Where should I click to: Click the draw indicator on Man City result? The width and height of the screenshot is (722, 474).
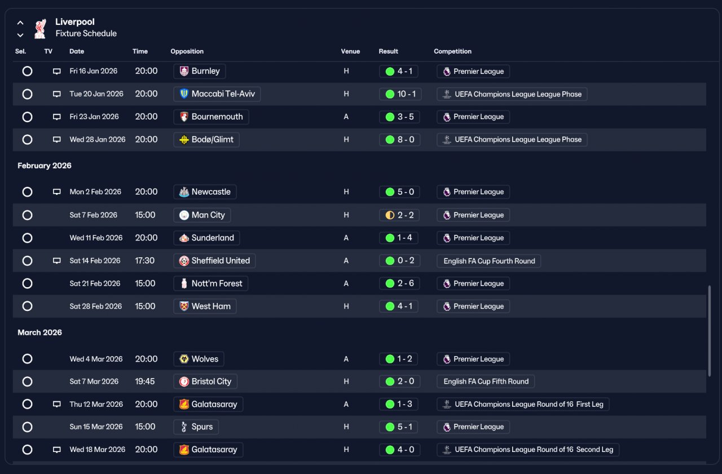pyautogui.click(x=390, y=215)
